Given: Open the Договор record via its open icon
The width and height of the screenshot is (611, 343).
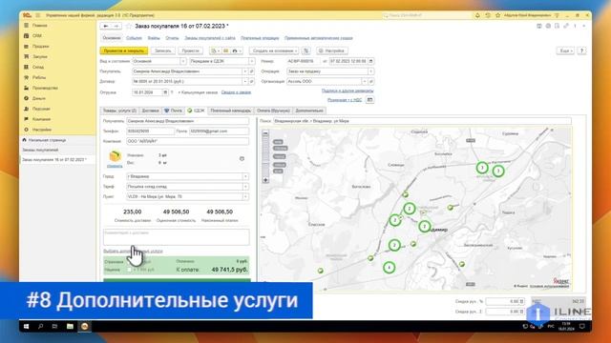Looking at the screenshot, I should [251, 82].
